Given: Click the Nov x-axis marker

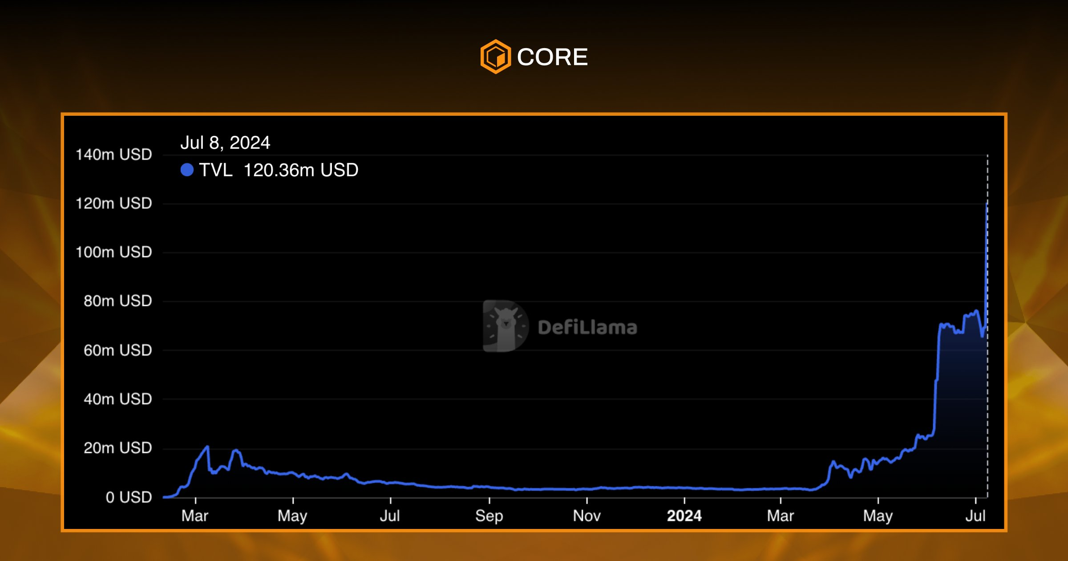Looking at the screenshot, I should 587,516.
